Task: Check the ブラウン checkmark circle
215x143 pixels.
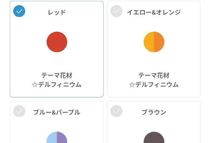Action: click(116, 111)
